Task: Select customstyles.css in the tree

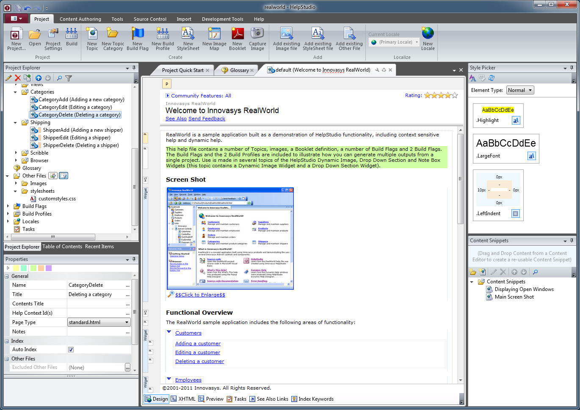Action: coord(57,199)
